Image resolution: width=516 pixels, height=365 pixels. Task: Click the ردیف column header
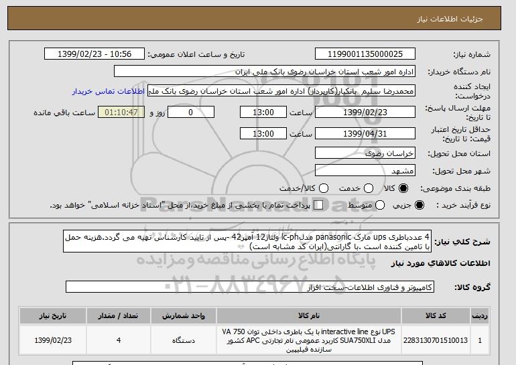pyautogui.click(x=480, y=315)
